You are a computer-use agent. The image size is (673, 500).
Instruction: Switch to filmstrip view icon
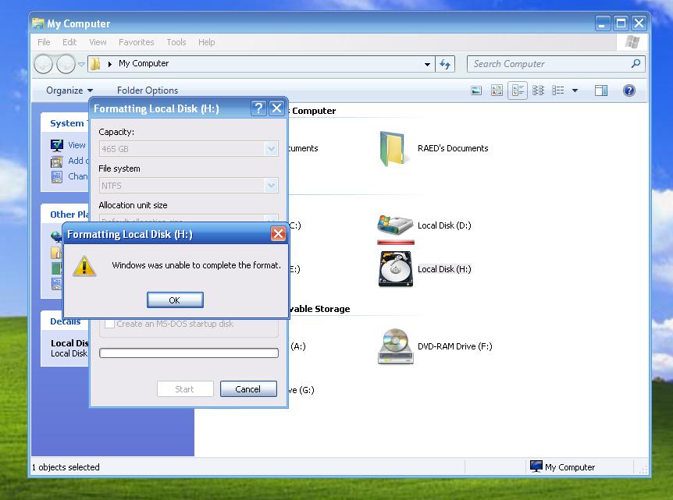click(476, 90)
